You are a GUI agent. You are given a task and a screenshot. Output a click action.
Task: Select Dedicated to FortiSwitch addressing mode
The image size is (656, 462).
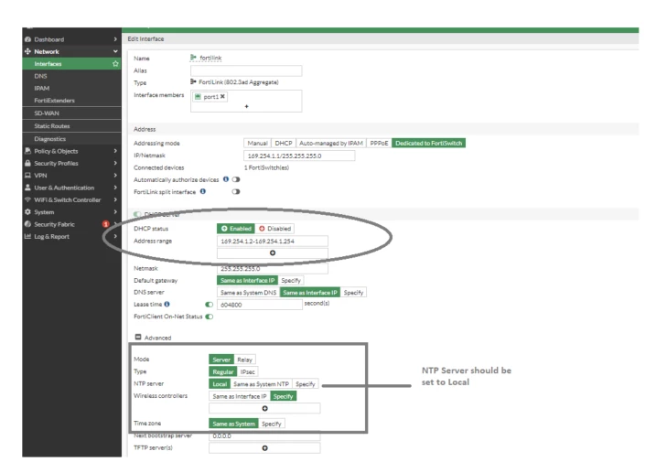(x=428, y=143)
